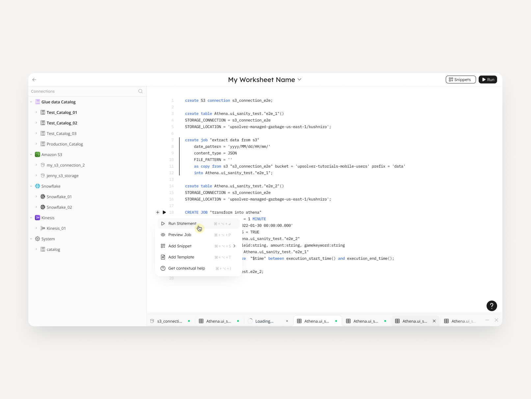The height and width of the screenshot is (399, 531).
Task: Minimize the results tab panel
Action: 487,320
